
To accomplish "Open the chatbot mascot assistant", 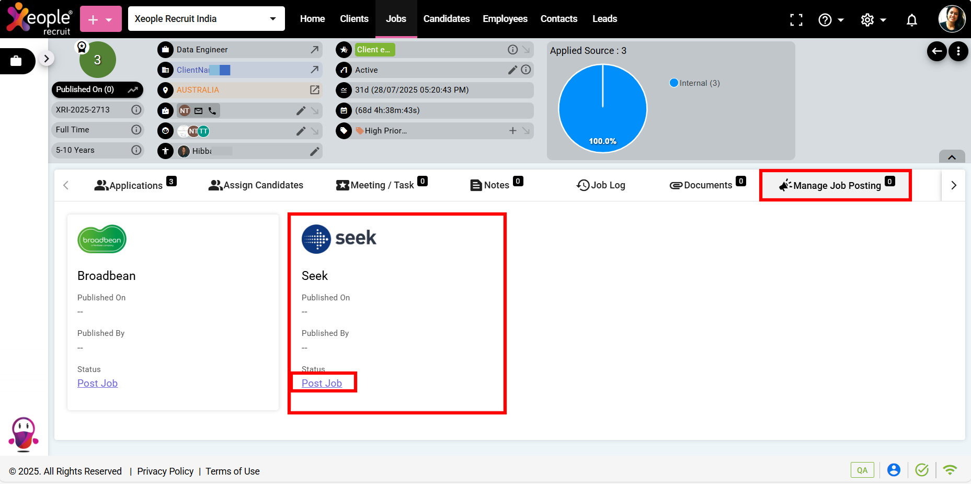I will [24, 434].
